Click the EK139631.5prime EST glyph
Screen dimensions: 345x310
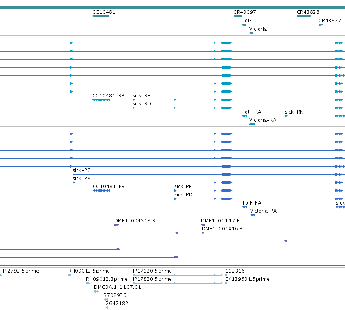point(226,283)
